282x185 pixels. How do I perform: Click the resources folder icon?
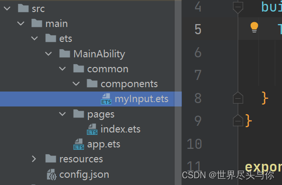51,159
